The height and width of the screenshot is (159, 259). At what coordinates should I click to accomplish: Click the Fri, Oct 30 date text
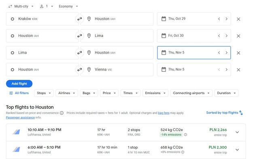(176, 36)
